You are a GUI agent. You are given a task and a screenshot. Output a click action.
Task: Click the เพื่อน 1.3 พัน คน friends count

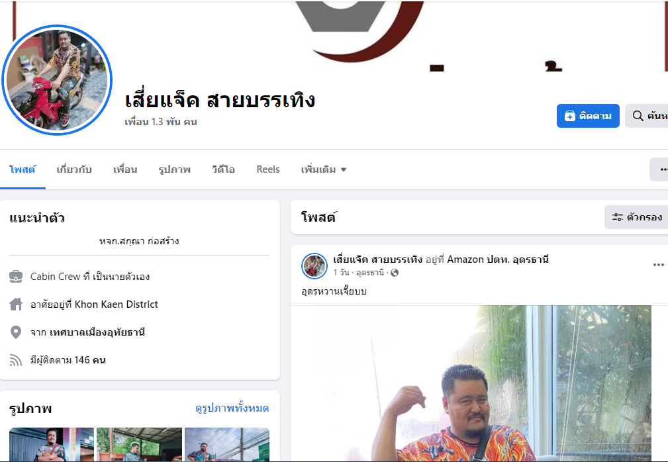click(x=161, y=122)
